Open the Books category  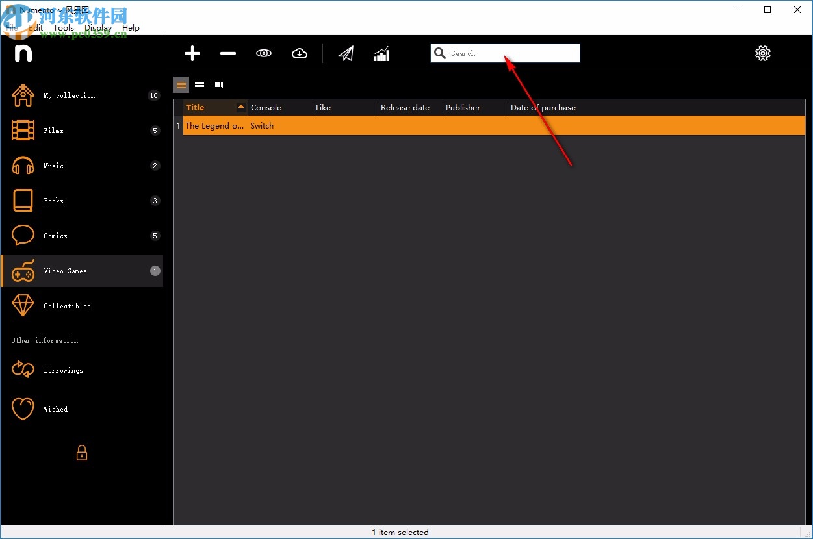point(82,201)
